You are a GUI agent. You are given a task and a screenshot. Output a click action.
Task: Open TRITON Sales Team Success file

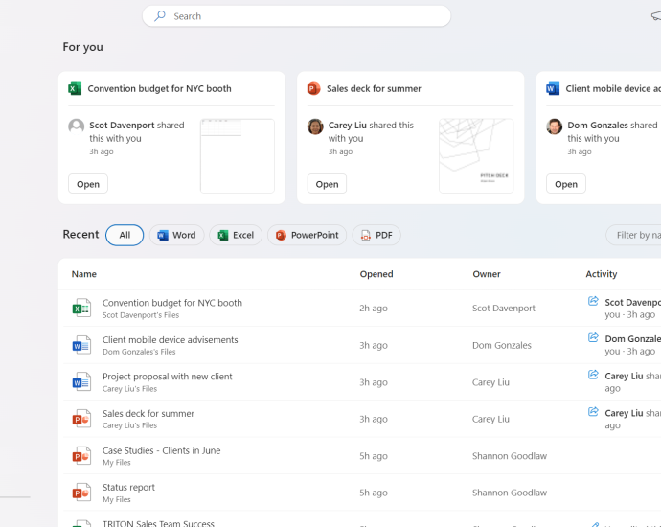click(158, 523)
